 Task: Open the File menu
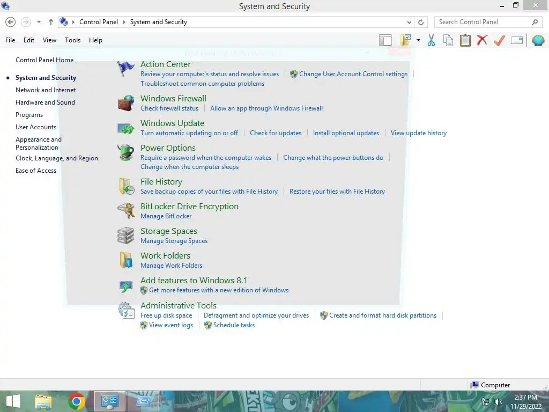coord(10,40)
